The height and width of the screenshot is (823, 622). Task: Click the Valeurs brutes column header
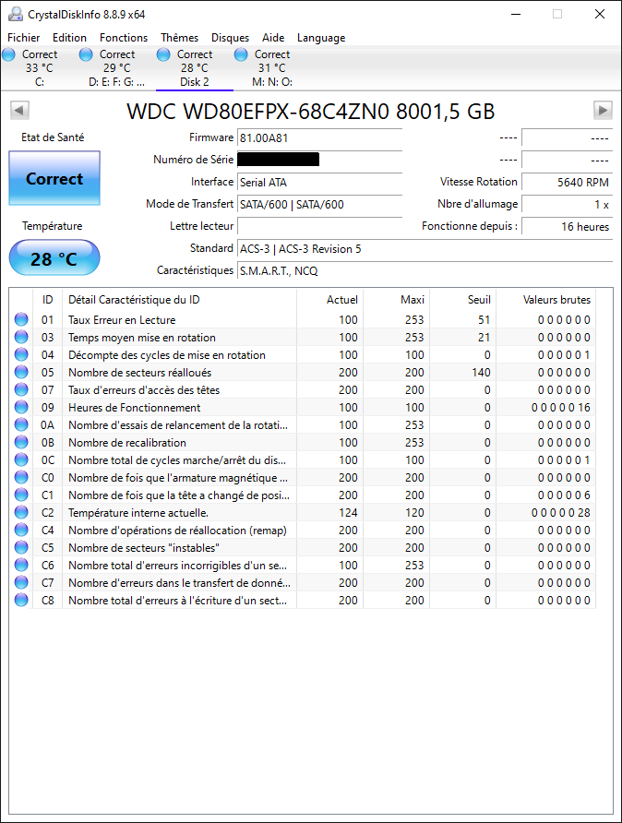(546, 300)
